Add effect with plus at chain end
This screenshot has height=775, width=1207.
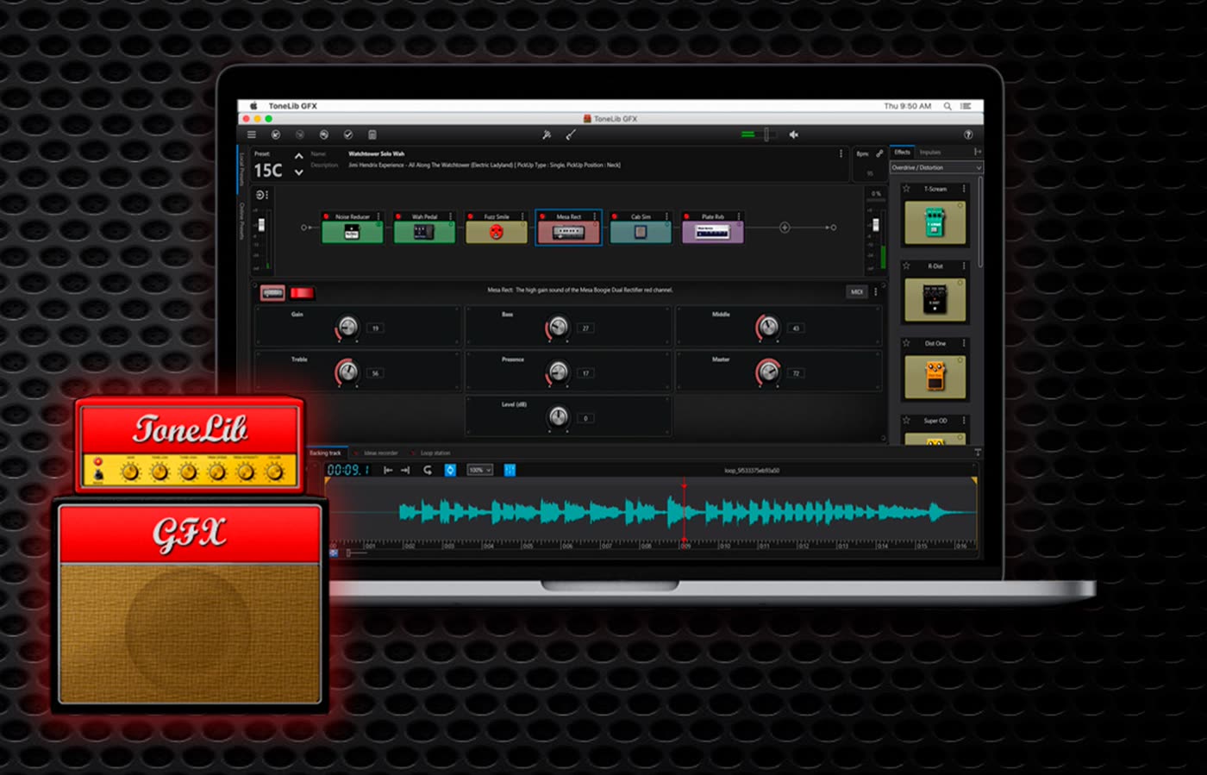[785, 228]
